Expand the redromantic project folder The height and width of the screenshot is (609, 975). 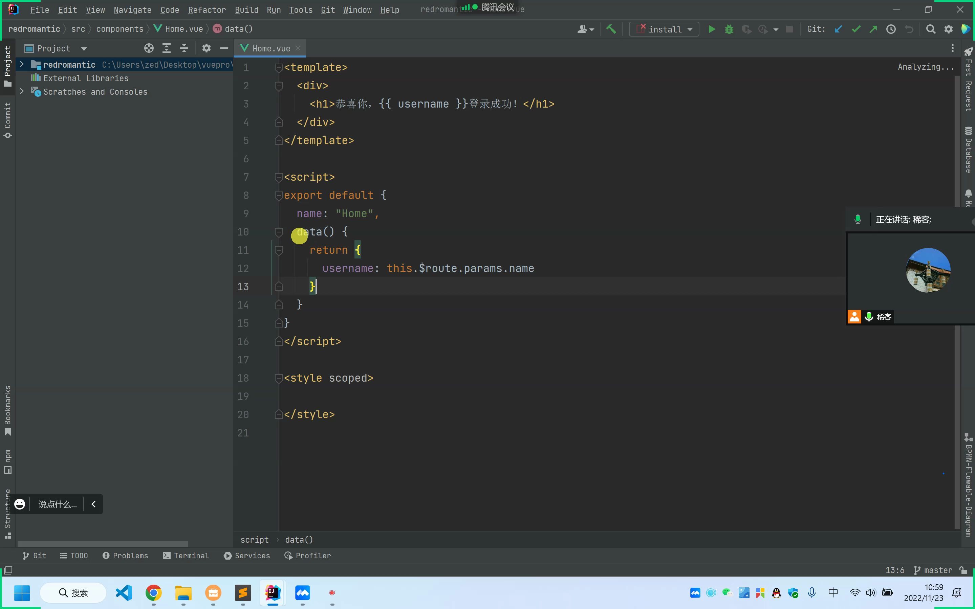point(22,64)
